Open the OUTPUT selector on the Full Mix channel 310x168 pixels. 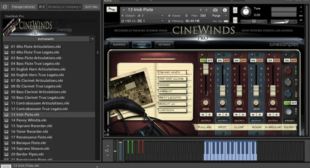coord(206,121)
